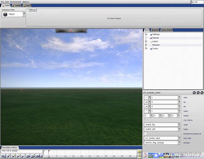Viewport: 204px width, 159px height.
Task: Jump to first frame in Animation Editor
Action: 4,156
